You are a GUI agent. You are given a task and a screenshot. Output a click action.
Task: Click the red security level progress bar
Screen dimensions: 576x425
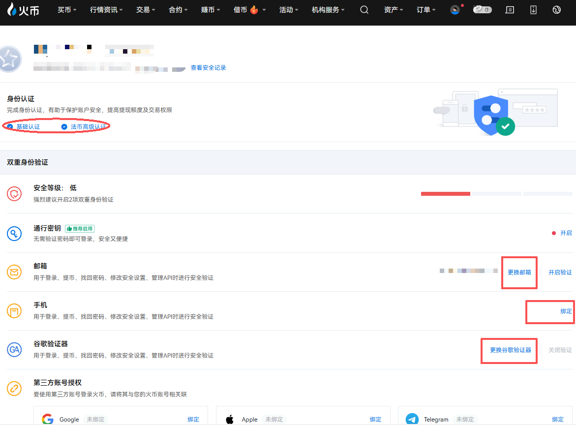(x=445, y=194)
